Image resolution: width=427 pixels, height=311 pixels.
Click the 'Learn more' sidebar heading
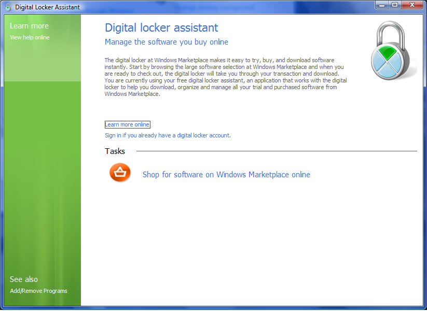click(x=29, y=26)
